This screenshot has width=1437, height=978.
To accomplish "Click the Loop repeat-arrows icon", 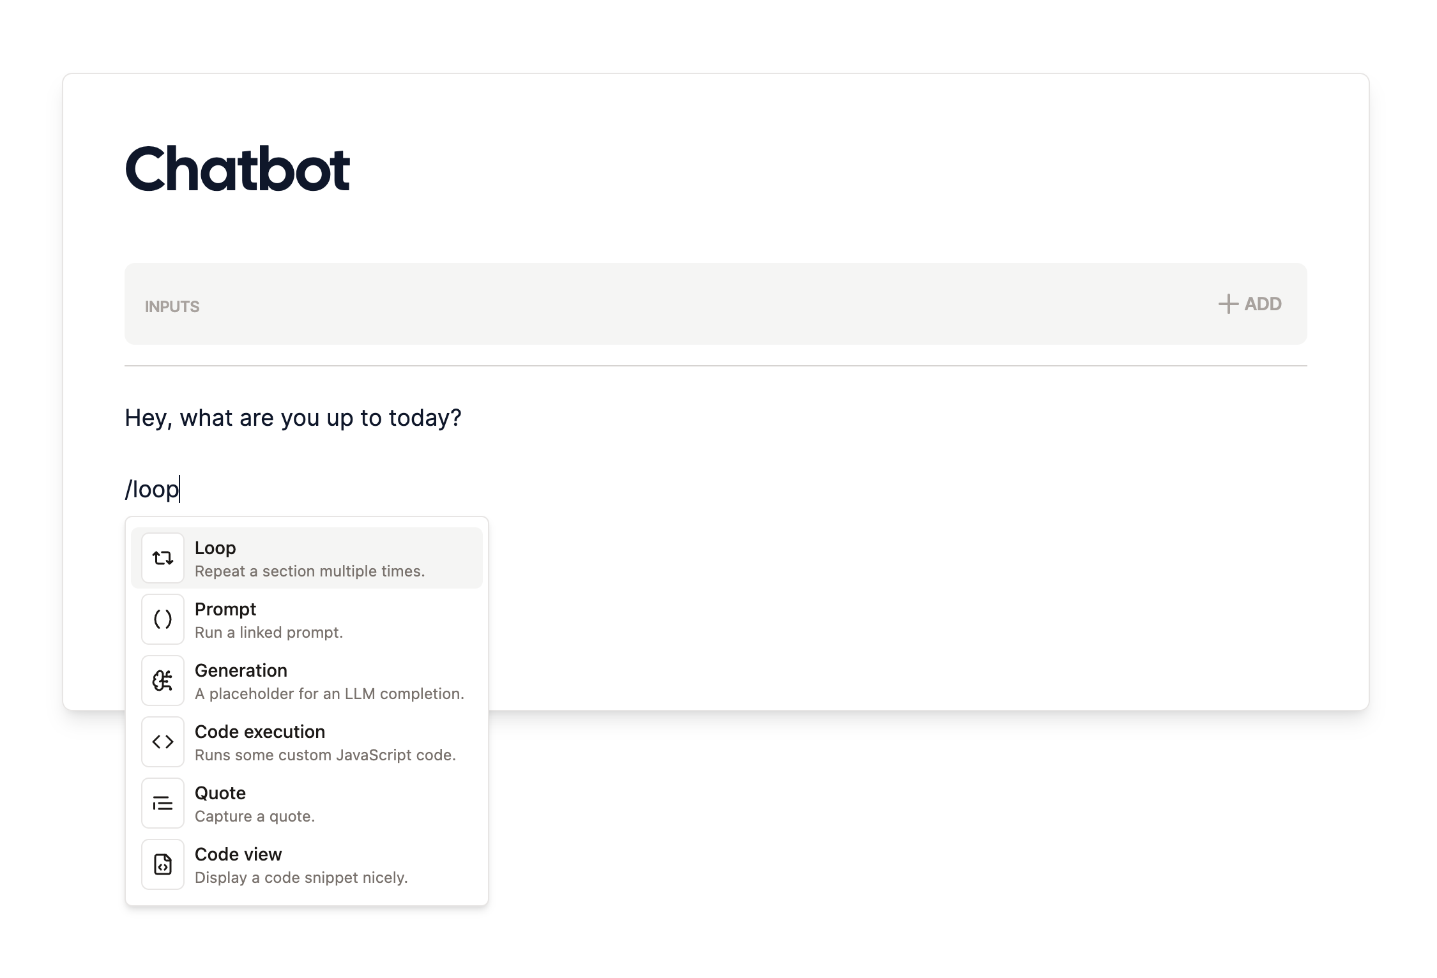I will point(163,558).
